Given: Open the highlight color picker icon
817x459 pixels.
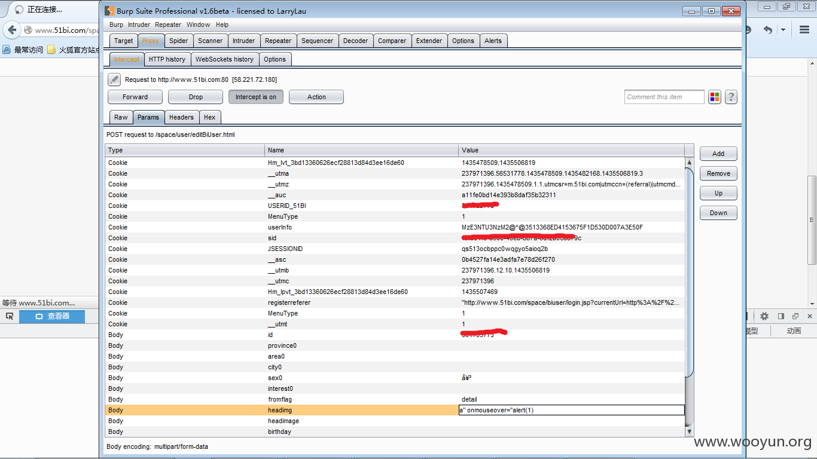Looking at the screenshot, I should (x=715, y=97).
